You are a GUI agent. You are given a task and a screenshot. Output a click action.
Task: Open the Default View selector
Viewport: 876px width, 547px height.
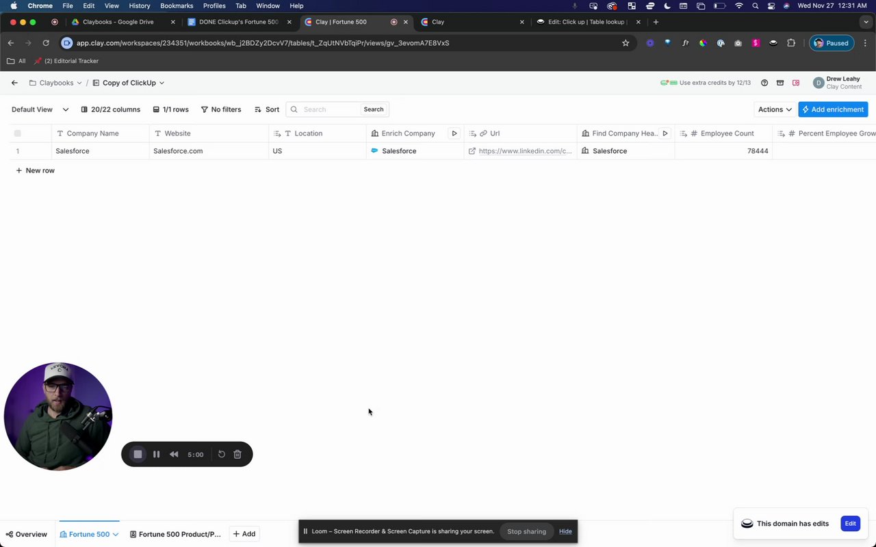pyautogui.click(x=40, y=109)
